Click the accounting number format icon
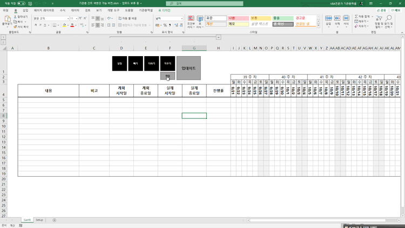This screenshot has height=228, width=405. [157, 25]
